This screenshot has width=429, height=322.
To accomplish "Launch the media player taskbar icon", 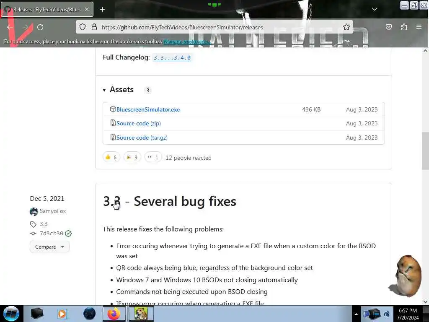I will click(x=62, y=314).
